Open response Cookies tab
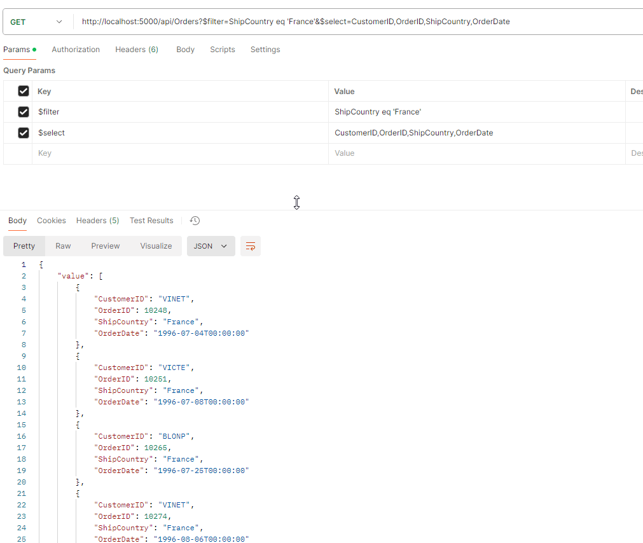Image resolution: width=643 pixels, height=543 pixels. click(x=52, y=221)
